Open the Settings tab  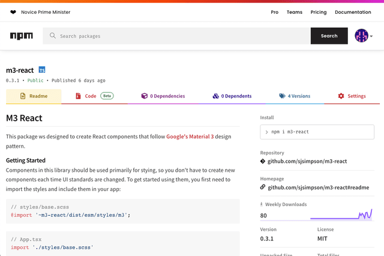352,96
